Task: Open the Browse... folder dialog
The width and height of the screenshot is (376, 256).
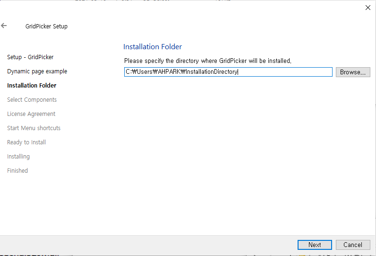Action: pyautogui.click(x=353, y=72)
